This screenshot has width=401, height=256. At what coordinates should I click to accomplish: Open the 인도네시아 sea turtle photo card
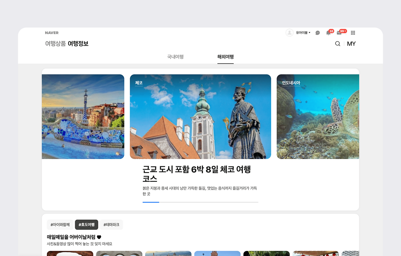tap(318, 117)
